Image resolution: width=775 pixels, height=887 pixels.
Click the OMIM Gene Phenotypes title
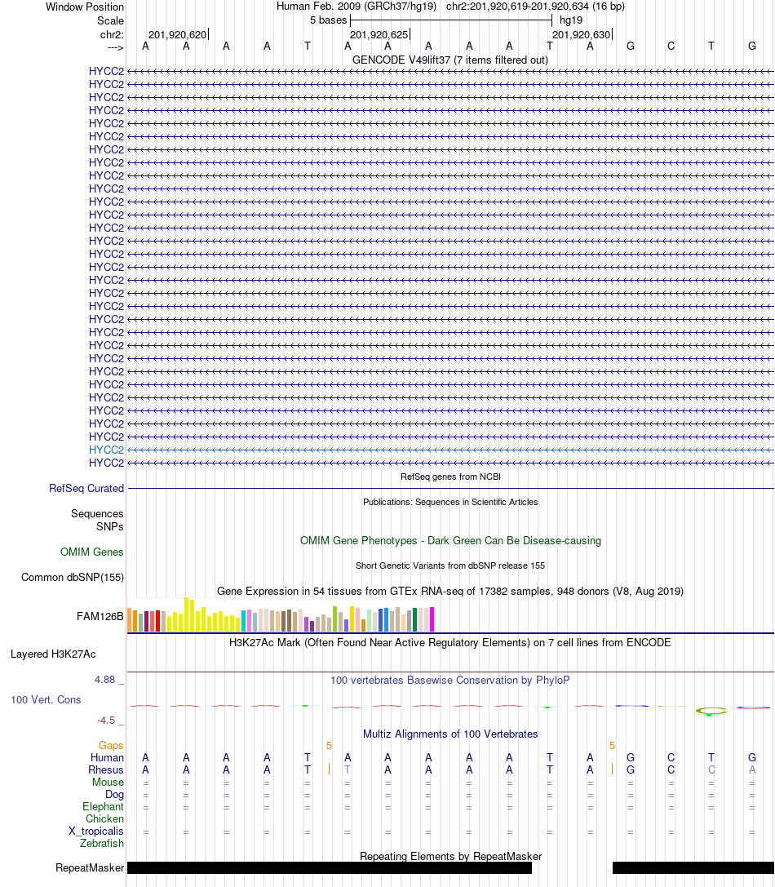point(450,541)
